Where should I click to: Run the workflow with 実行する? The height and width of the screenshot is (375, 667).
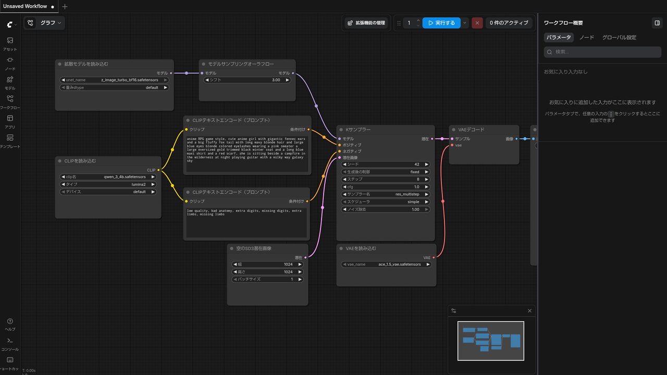coord(441,23)
